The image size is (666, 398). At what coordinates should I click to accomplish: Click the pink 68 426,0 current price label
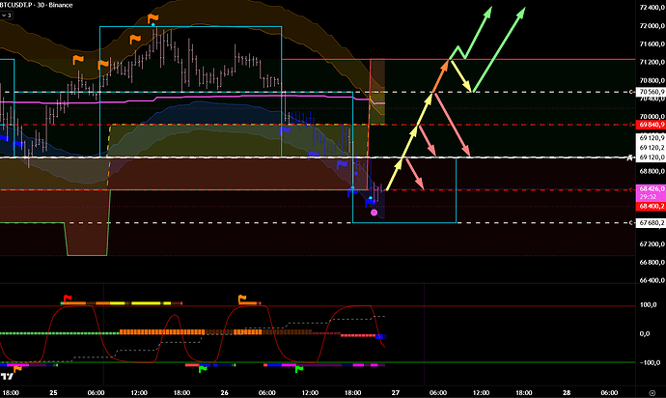coord(648,189)
